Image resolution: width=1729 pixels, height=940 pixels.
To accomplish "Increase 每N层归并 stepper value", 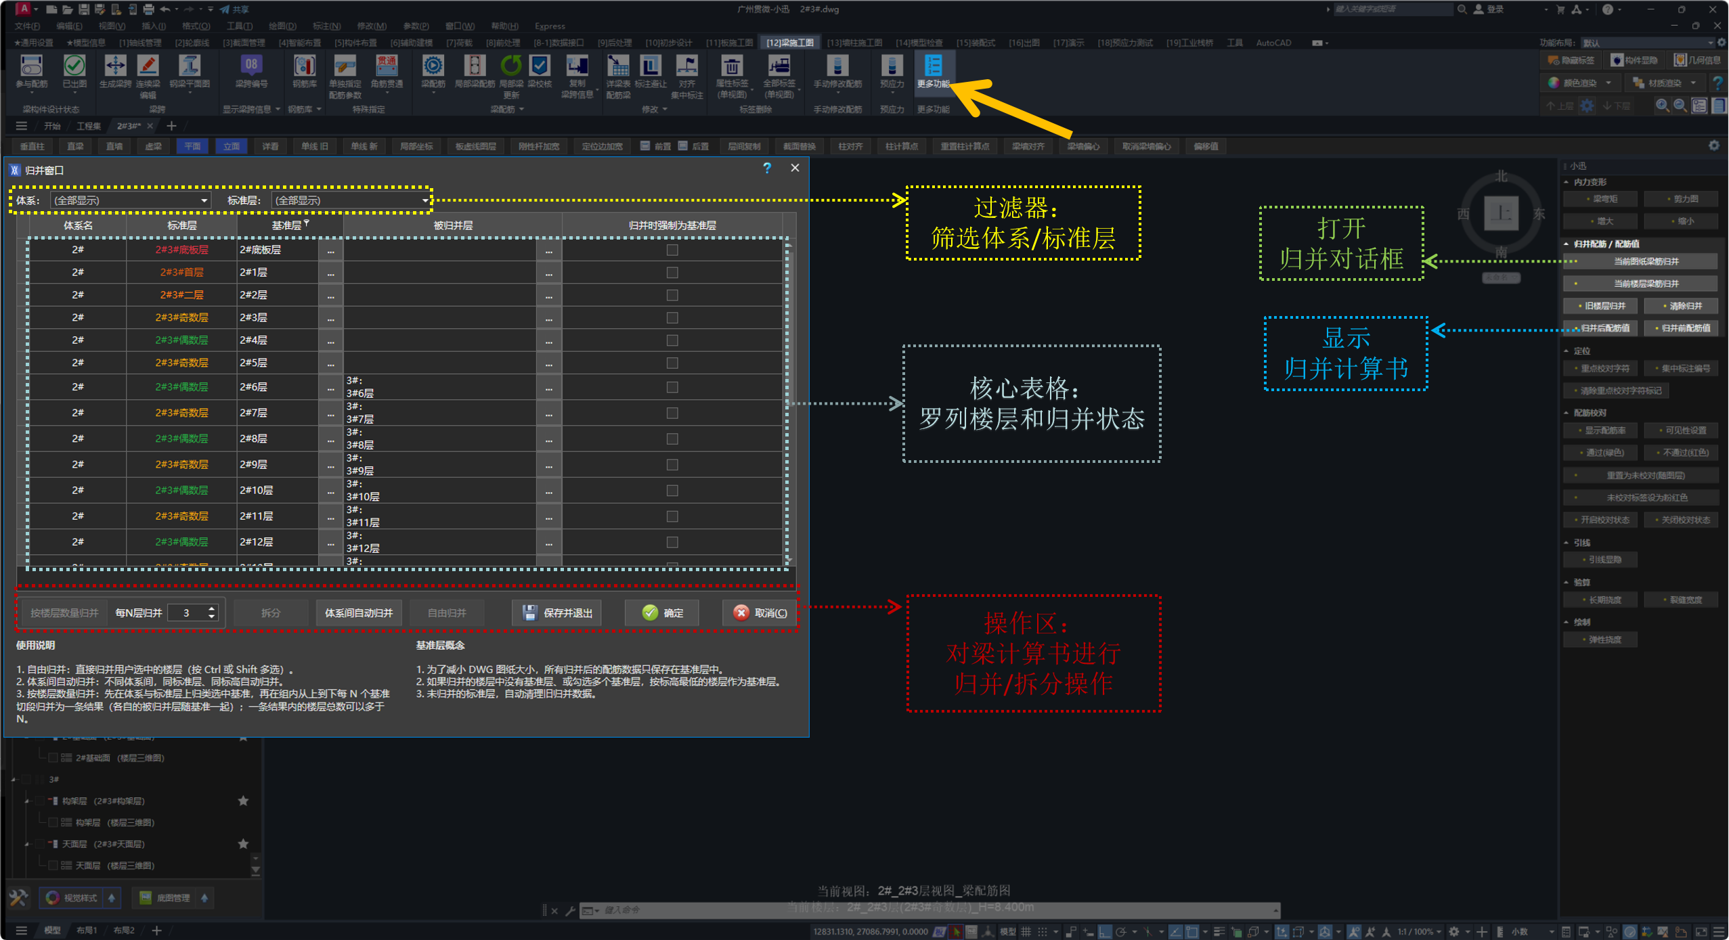I will point(212,608).
